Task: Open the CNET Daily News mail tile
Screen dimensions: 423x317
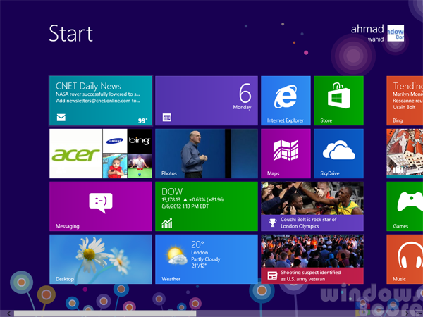Action: pyautogui.click(x=101, y=101)
